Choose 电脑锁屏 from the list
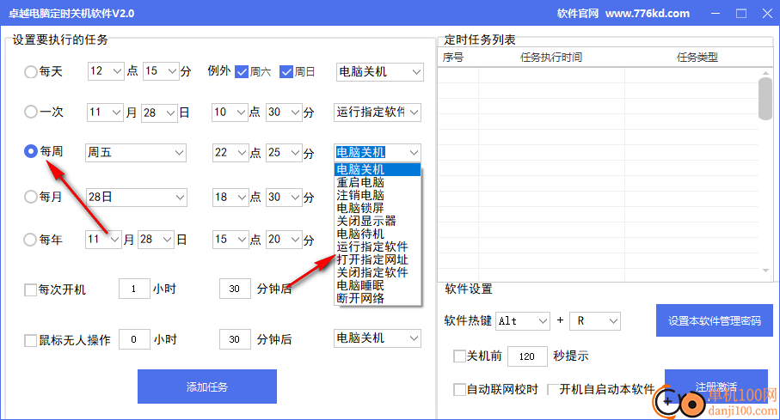 tap(378, 208)
